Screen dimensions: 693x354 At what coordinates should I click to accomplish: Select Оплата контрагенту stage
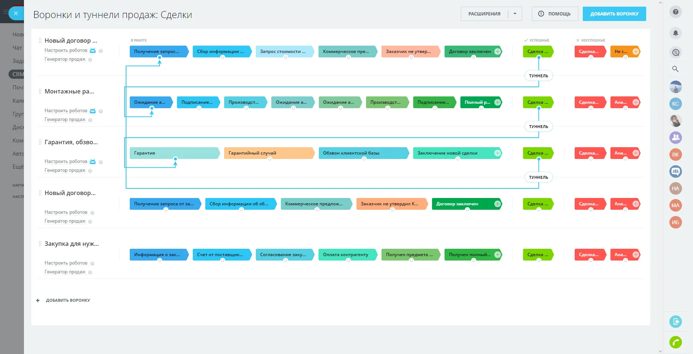(x=348, y=255)
